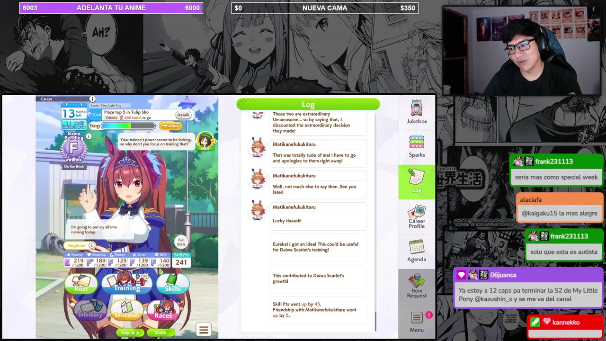Click the Log header title

click(308, 104)
